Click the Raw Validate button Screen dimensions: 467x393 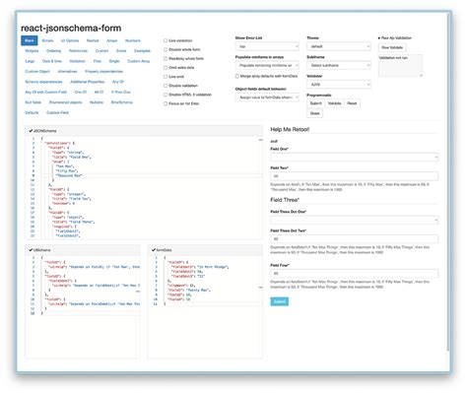click(392, 47)
